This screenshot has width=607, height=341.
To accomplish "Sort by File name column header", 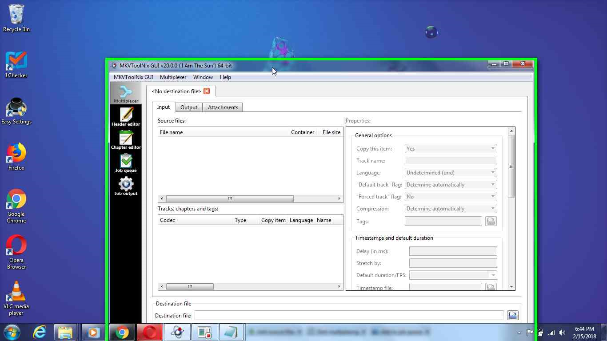I will point(224,132).
